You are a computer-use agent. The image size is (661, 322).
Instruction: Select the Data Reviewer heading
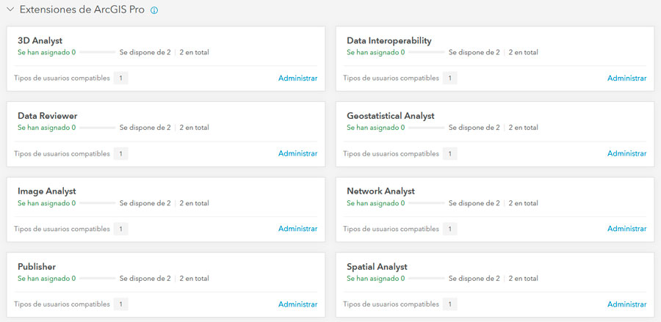tap(48, 116)
